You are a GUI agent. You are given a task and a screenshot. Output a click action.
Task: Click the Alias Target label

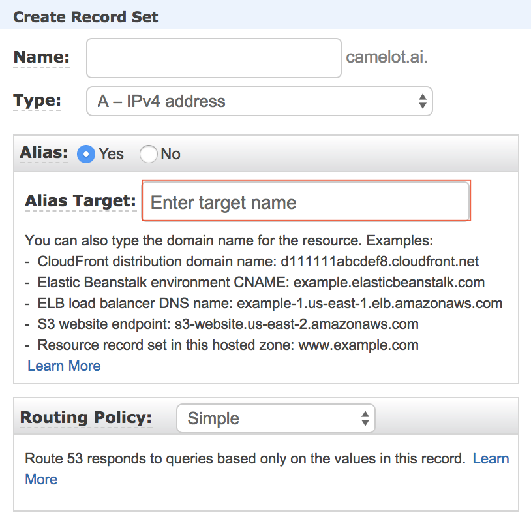80,201
